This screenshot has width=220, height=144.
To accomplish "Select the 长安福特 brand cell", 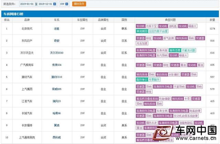I will click(x=27, y=125).
